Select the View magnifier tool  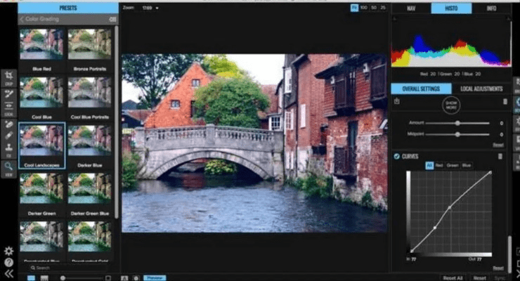(x=9, y=166)
